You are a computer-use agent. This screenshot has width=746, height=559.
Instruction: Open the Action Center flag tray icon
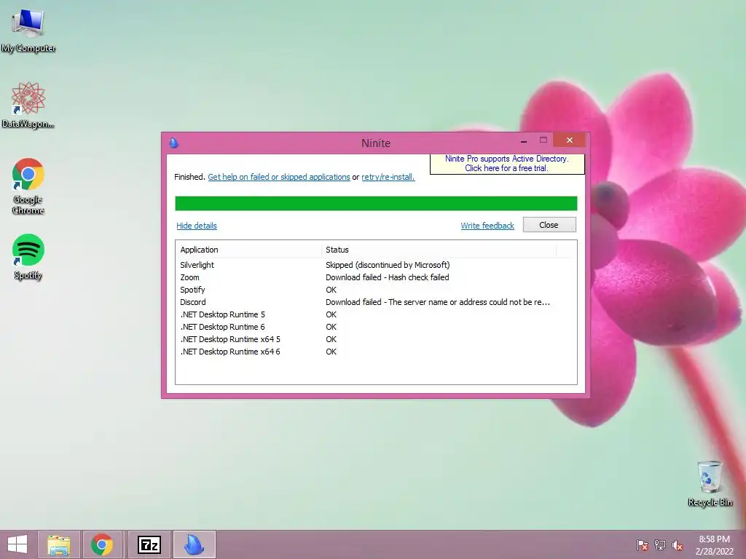coord(643,545)
